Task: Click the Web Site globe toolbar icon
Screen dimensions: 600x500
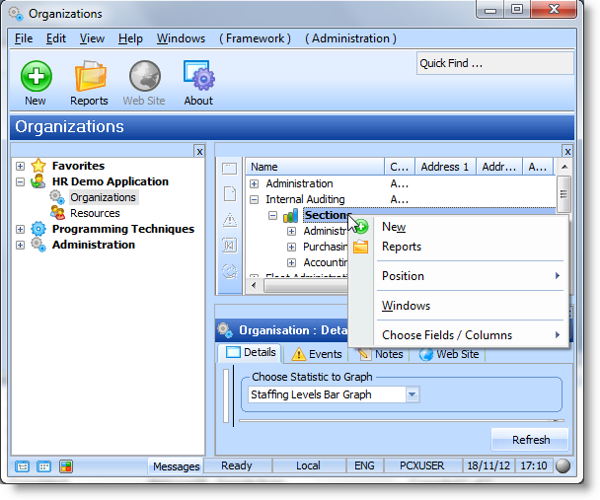Action: [145, 76]
